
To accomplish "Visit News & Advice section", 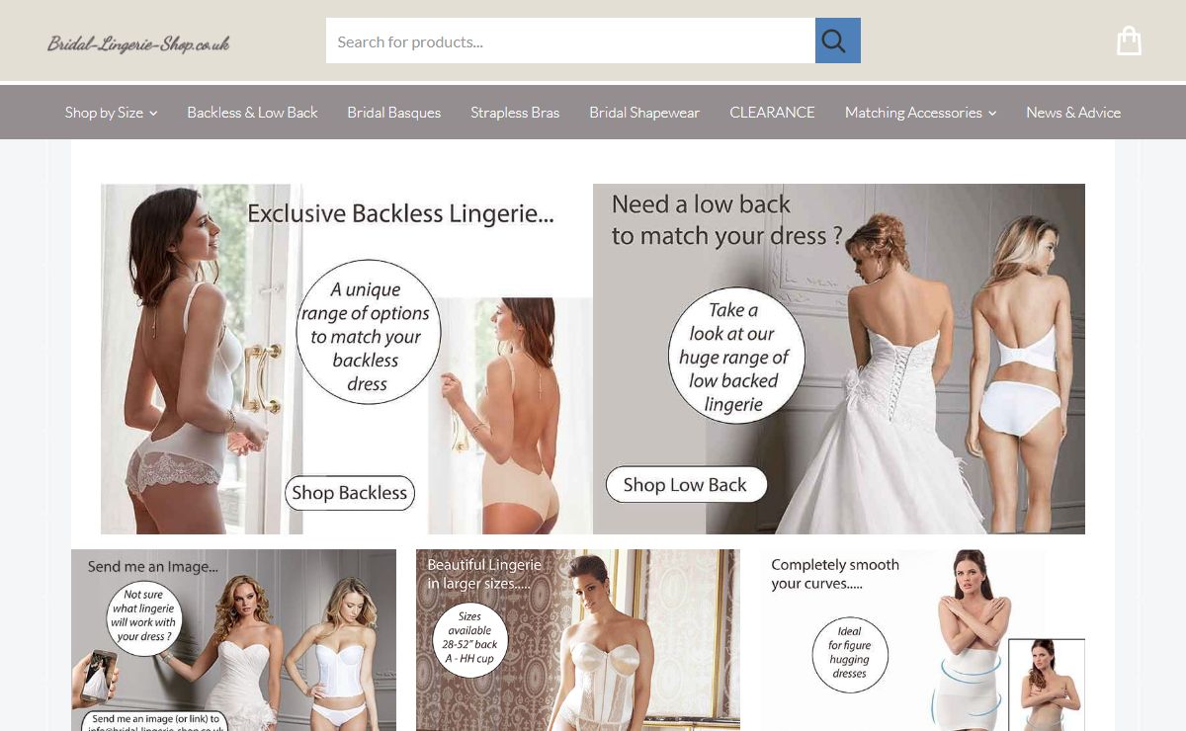I will coord(1073,113).
